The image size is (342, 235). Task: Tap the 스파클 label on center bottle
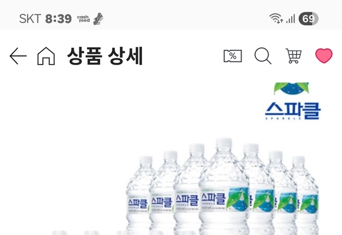pos(213,199)
